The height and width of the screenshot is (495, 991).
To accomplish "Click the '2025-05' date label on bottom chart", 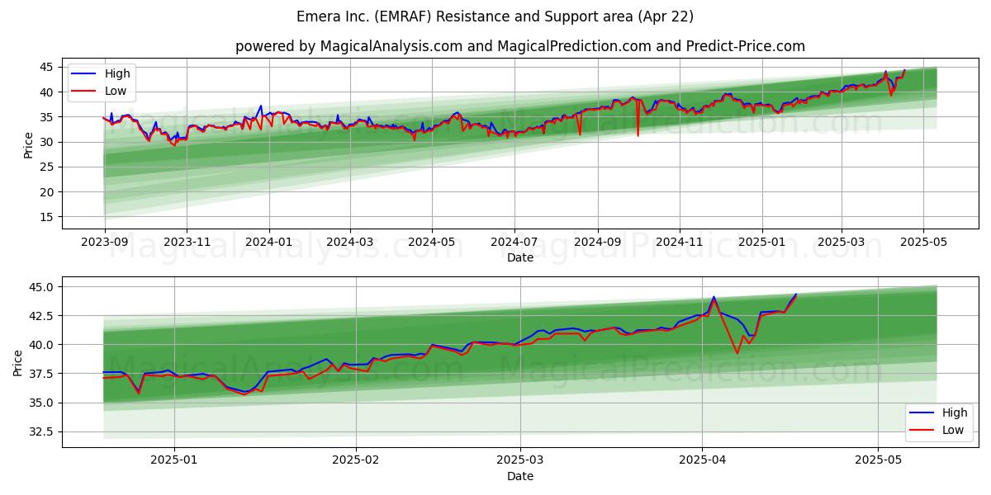I will (879, 462).
